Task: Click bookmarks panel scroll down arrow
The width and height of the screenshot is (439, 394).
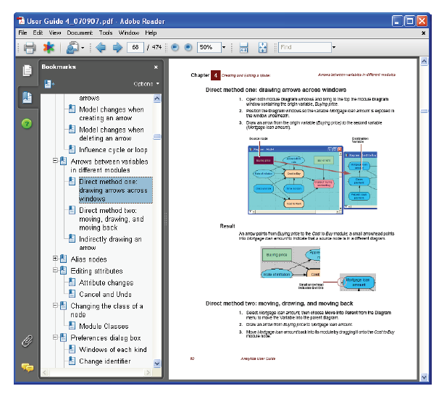Action: (x=157, y=364)
